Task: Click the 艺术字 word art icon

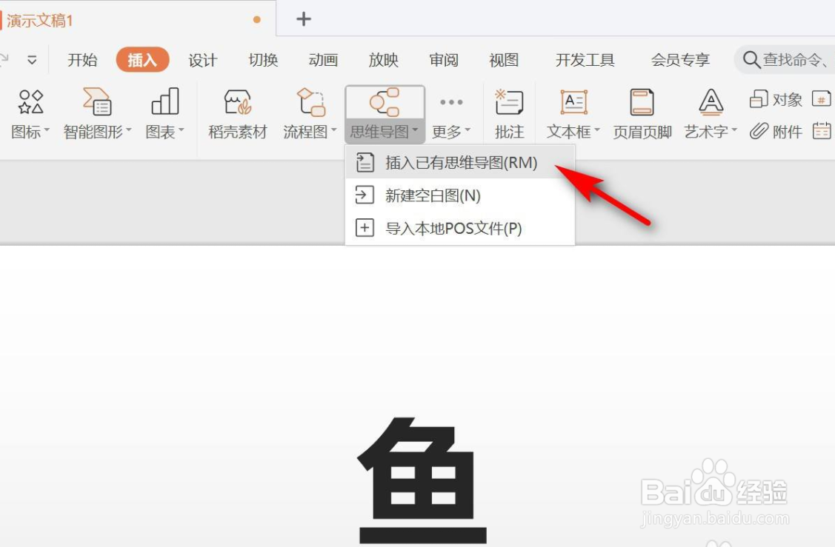Action: (x=711, y=101)
